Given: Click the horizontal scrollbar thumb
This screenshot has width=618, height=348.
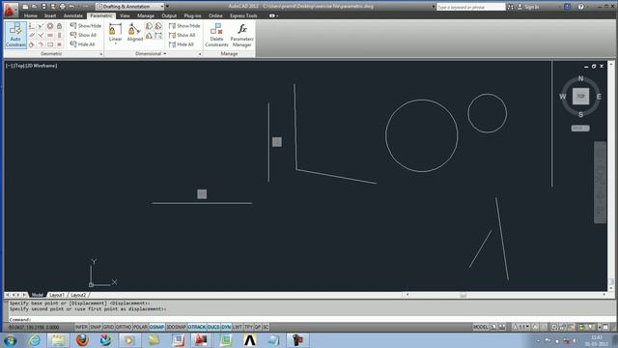Looking at the screenshot, I should click(x=463, y=295).
